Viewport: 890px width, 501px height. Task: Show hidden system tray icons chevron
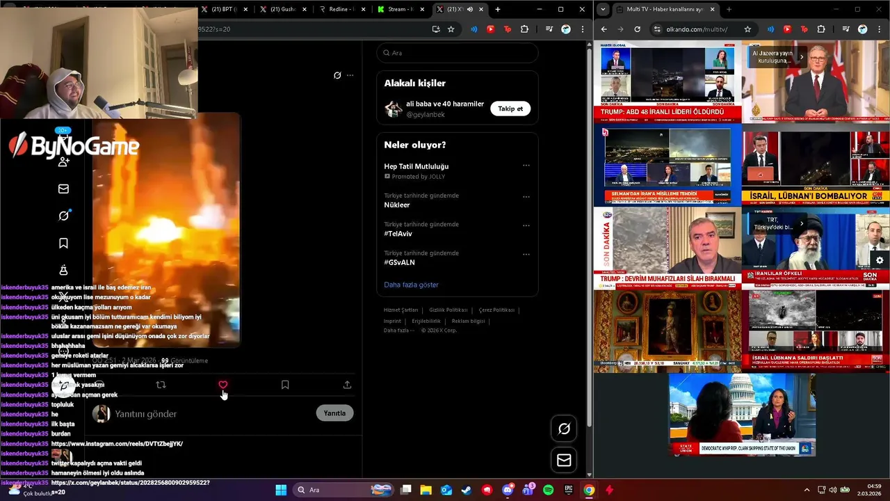[x=807, y=490]
